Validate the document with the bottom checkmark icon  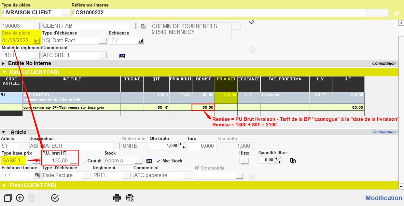(55, 198)
